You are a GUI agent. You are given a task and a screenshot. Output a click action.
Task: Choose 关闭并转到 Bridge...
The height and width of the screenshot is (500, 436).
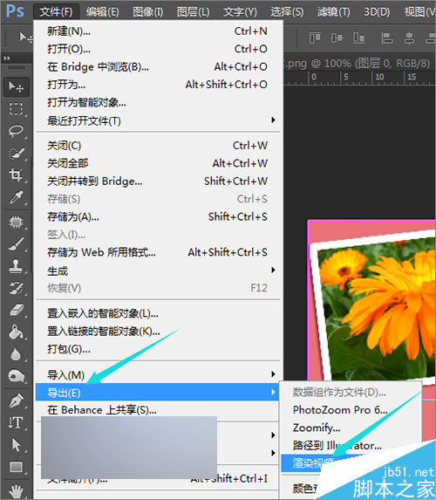click(158, 182)
